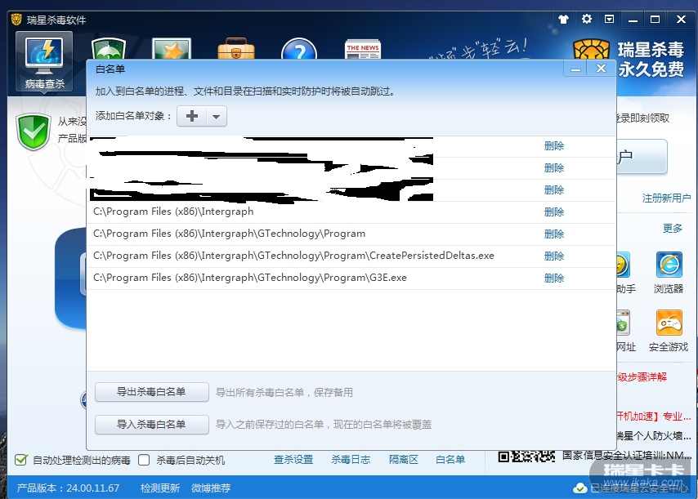
Task: Delete the third redacted whitelist entry
Action: (554, 190)
